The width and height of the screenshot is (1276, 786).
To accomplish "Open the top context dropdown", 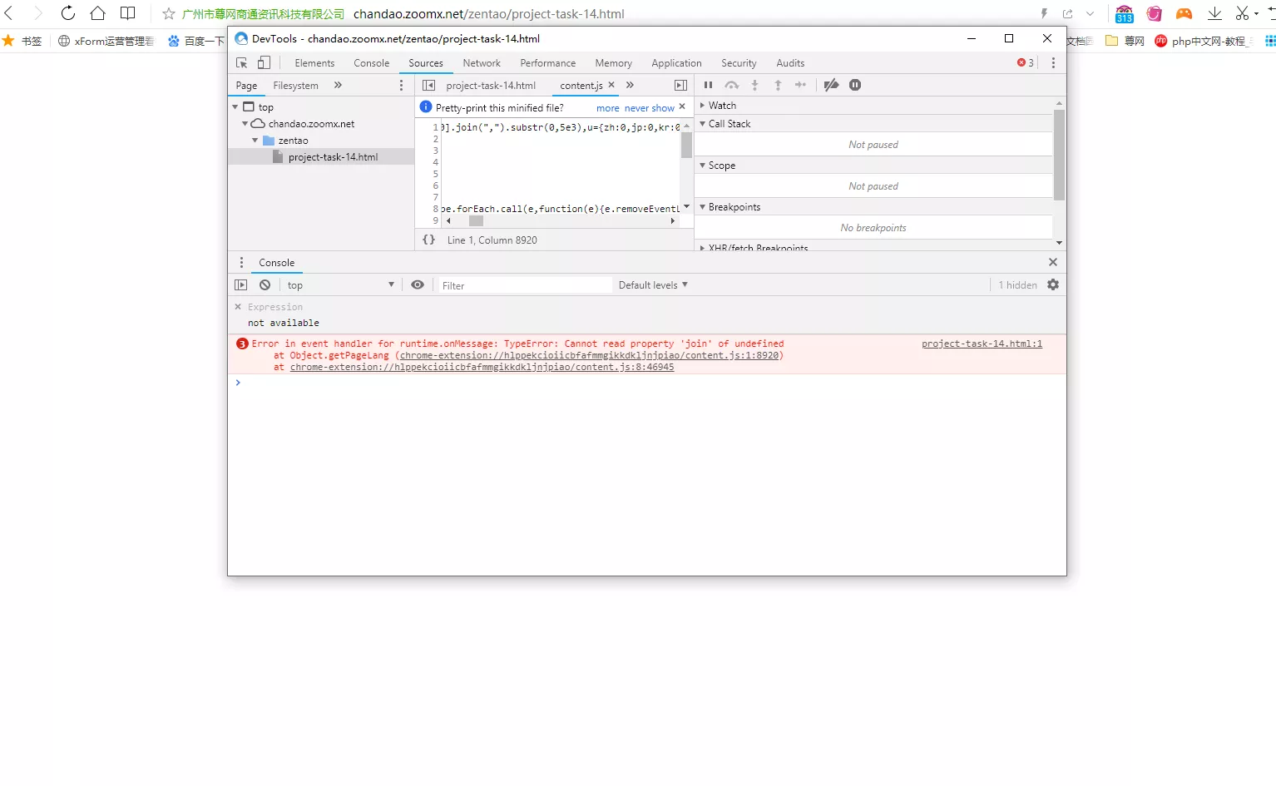I will [x=339, y=284].
